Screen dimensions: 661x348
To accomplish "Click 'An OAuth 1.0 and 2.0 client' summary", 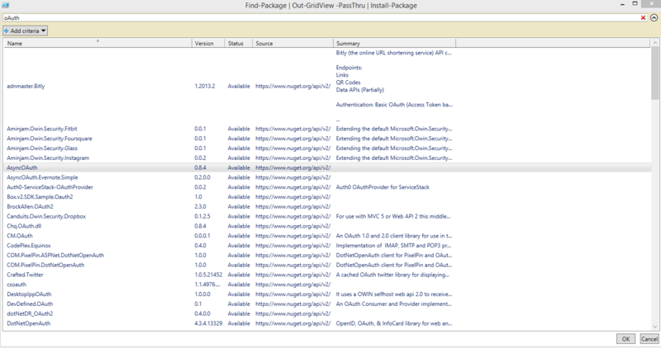I will [394, 236].
